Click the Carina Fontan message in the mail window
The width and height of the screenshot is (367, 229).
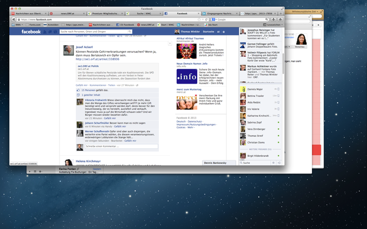80,170
